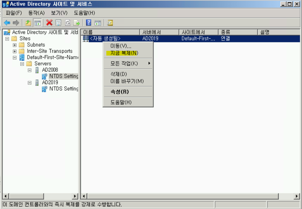
Task: Sort by the 설명 column header
Action: pos(279,32)
